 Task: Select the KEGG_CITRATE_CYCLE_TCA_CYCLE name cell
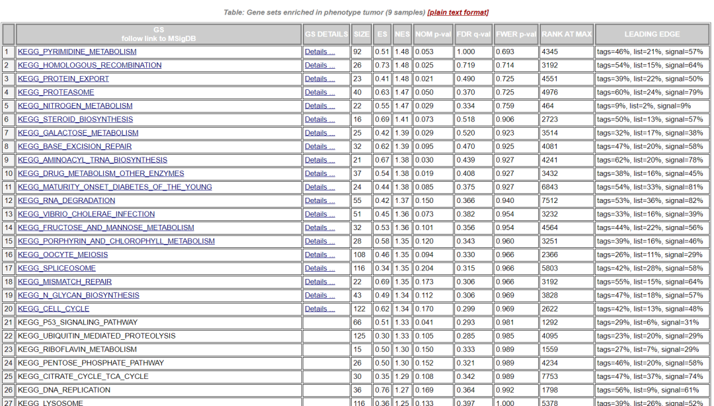[159, 376]
